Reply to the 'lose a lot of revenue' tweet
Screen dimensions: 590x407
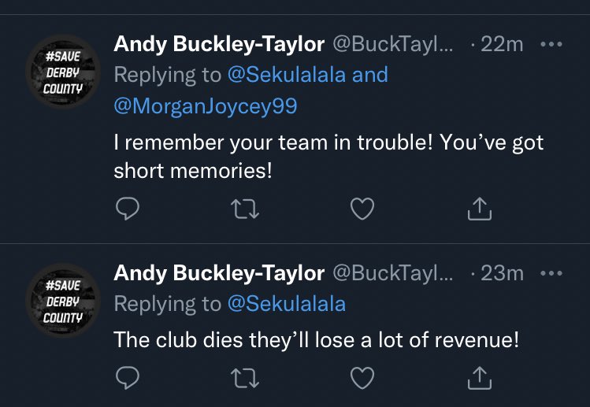[x=128, y=377]
